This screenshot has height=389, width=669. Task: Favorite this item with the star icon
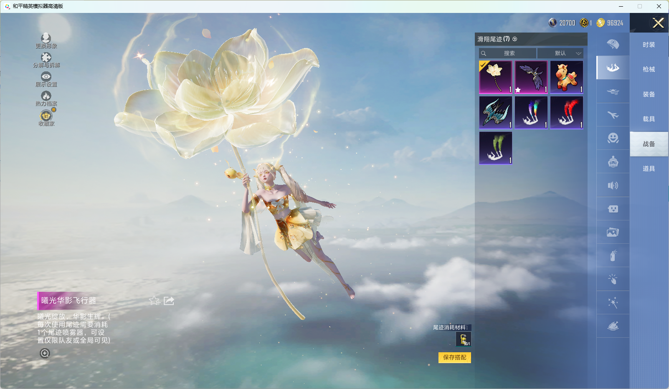[x=155, y=301]
